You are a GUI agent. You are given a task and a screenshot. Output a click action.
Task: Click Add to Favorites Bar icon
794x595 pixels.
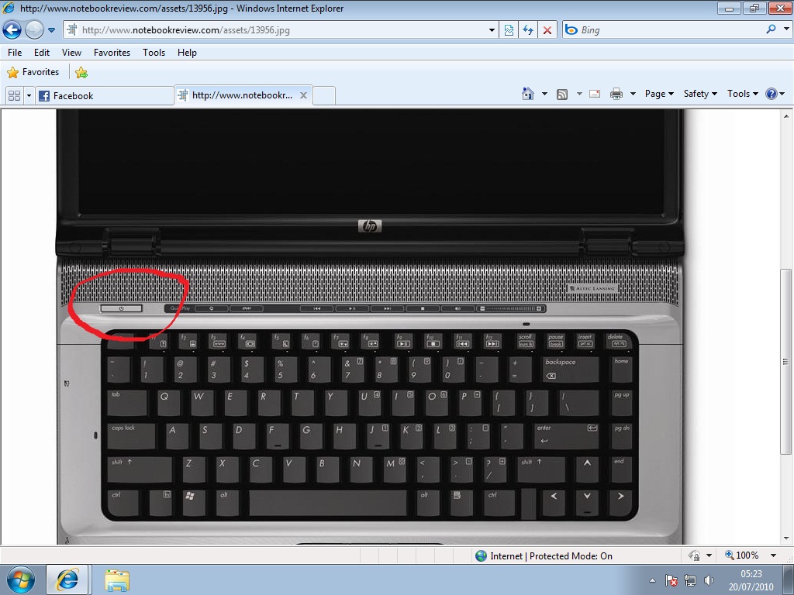pyautogui.click(x=81, y=73)
